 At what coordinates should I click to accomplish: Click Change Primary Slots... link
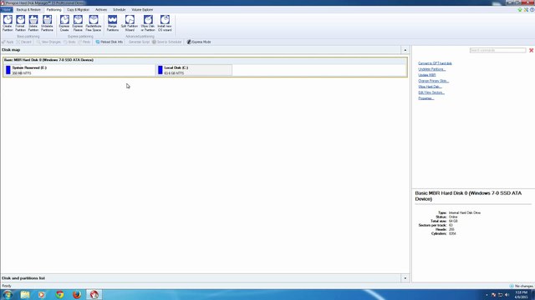[x=433, y=81]
